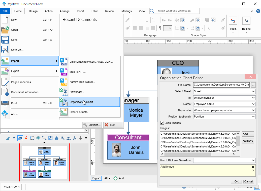Select the map pin library icon
This screenshot has height=191, width=261.
coord(50,138)
